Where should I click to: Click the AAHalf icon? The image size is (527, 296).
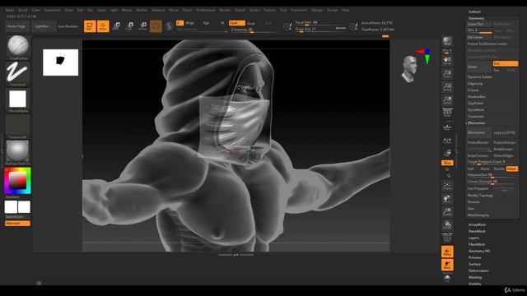pyautogui.click(x=447, y=100)
